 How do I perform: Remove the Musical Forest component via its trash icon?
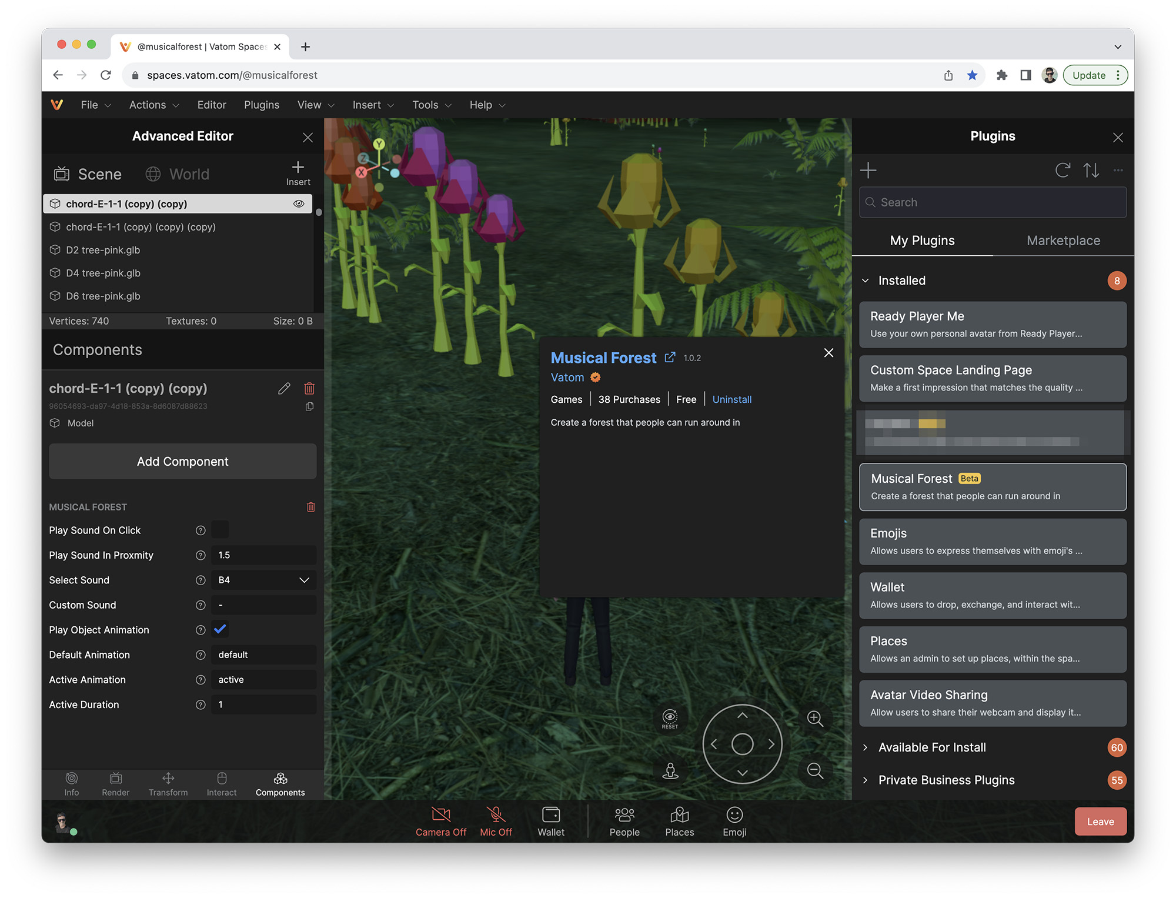(x=311, y=507)
